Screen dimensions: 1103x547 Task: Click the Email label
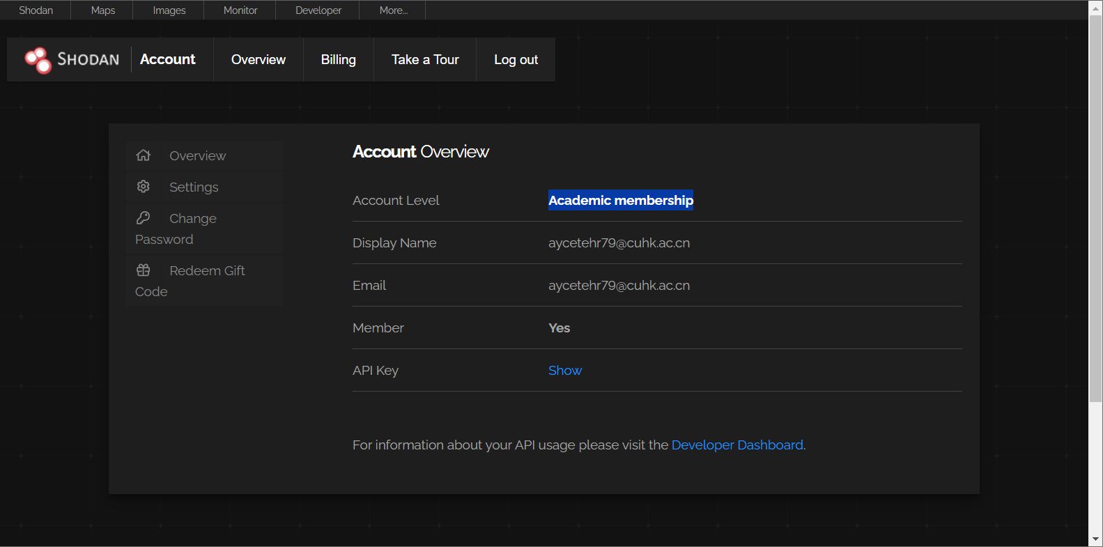pyautogui.click(x=369, y=285)
